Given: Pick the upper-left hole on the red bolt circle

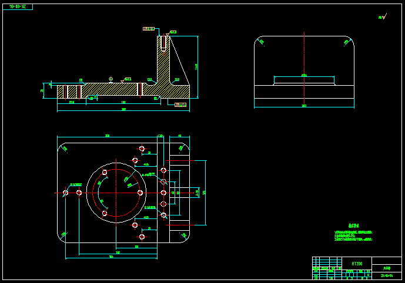Looking at the screenshot, I should tap(105, 173).
